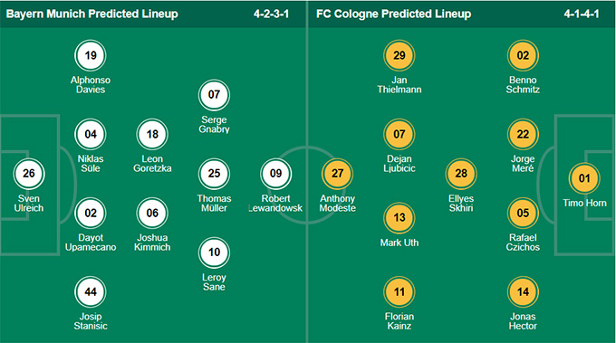This screenshot has height=343, width=616.
Task: Click the Florian Kainz name label
Action: tap(399, 321)
